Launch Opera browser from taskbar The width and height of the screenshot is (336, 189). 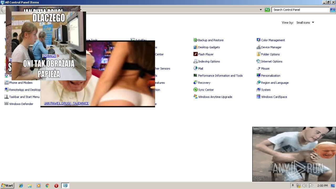click(x=56, y=186)
